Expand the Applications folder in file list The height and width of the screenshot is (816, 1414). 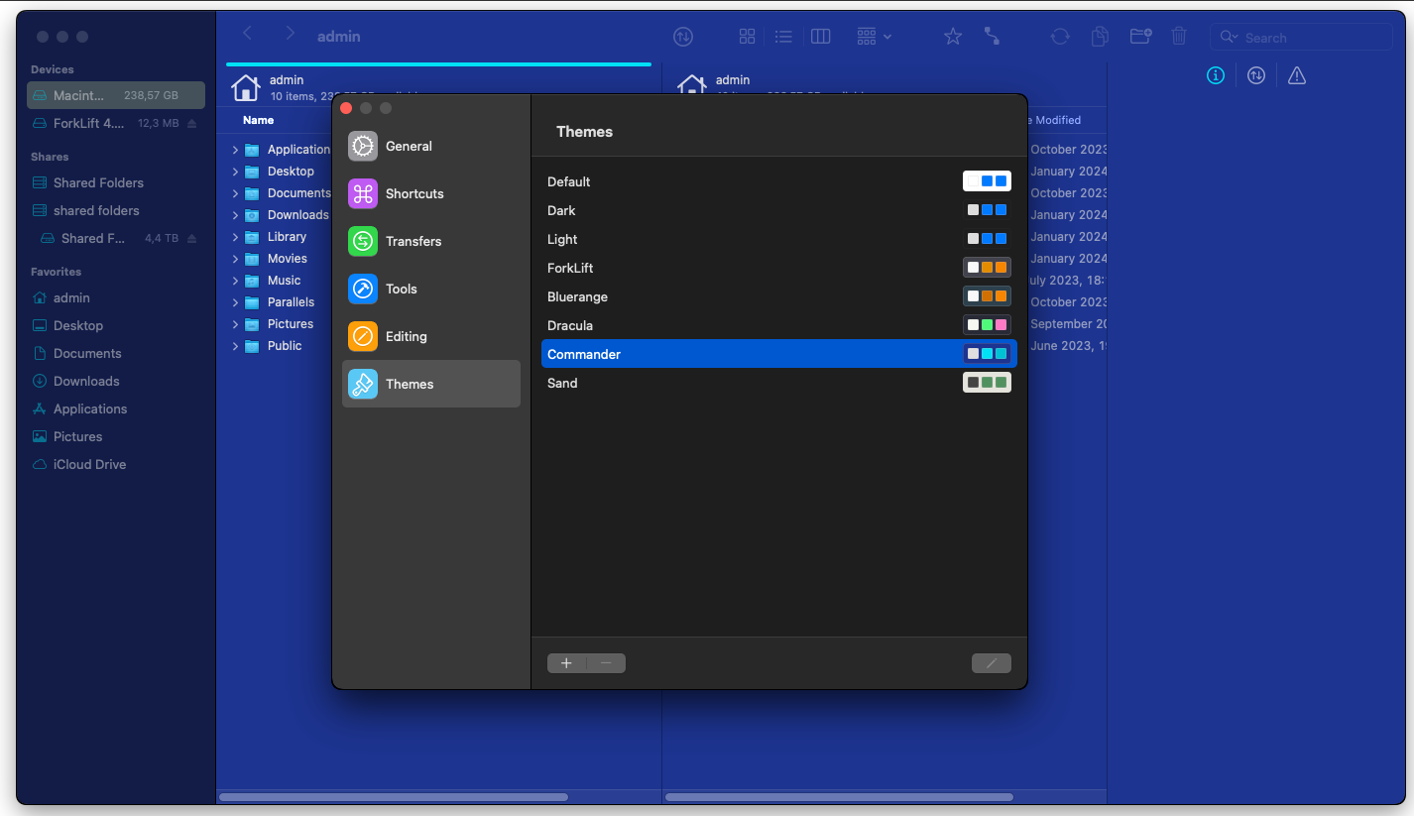pos(236,150)
